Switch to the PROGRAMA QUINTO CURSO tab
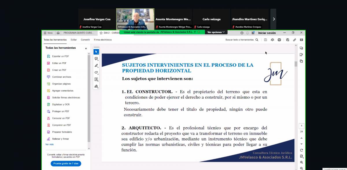 click(x=78, y=33)
